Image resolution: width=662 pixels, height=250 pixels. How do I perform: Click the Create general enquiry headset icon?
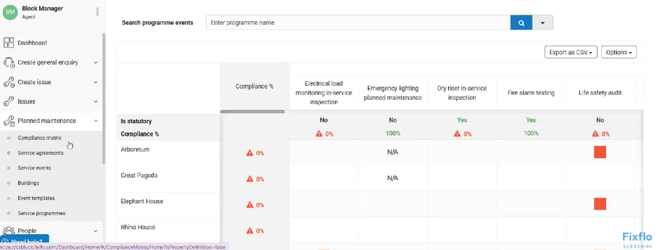[x=9, y=63]
